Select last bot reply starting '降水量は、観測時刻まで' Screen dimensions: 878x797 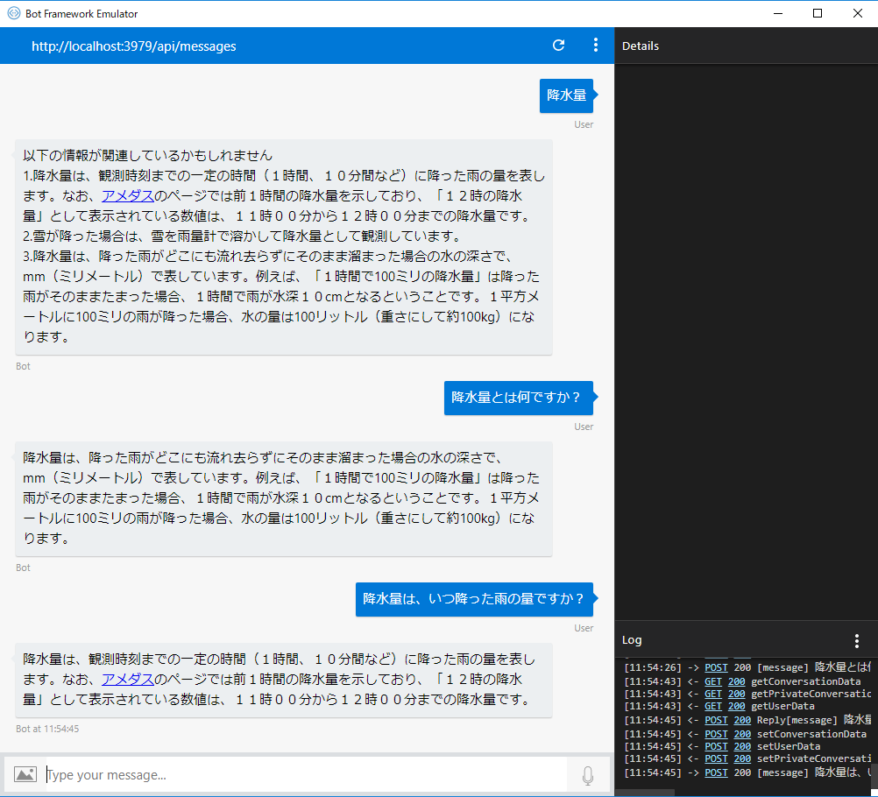point(284,680)
